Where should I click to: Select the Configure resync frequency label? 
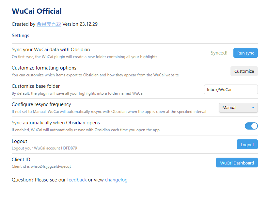click(41, 104)
